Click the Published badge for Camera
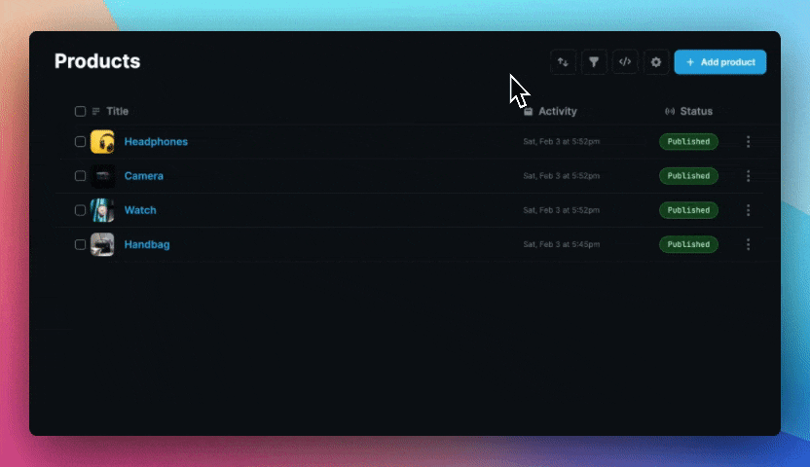 click(x=688, y=176)
